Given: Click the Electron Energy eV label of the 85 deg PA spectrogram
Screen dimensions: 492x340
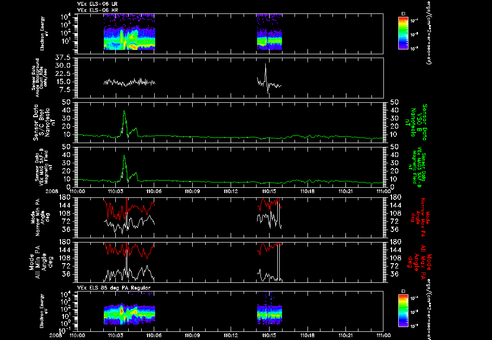Looking at the screenshot, I should pyautogui.click(x=44, y=311).
